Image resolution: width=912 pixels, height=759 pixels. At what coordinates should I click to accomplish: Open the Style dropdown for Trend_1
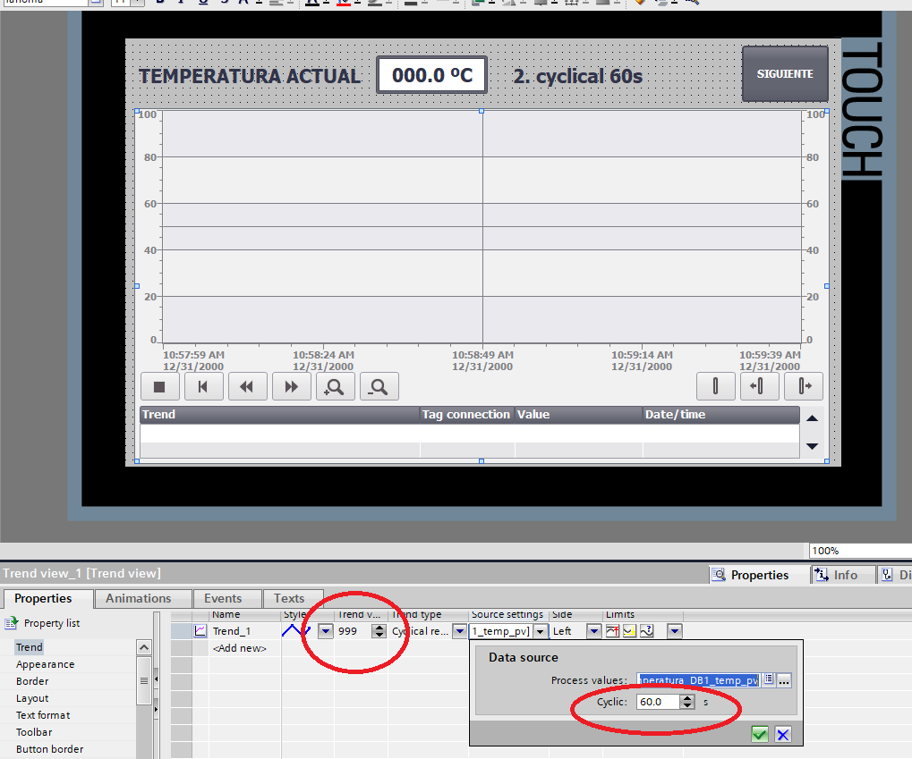326,631
